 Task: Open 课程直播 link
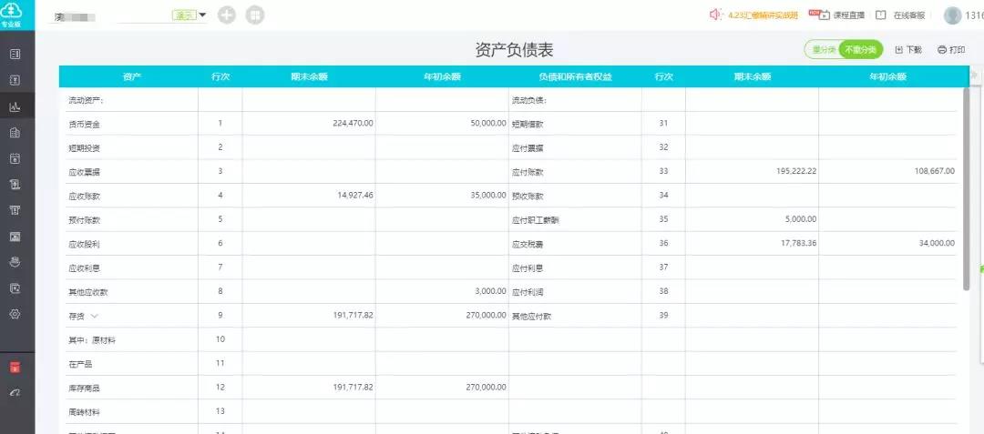point(848,15)
